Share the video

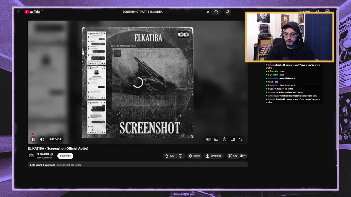click(194, 156)
